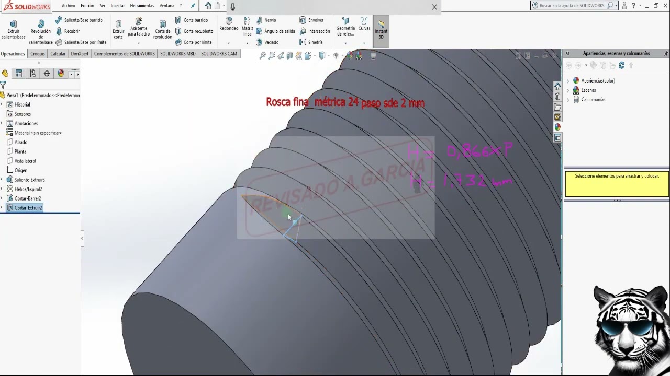Select Revolución de saliente/base tool
This screenshot has width=670, height=376.
(x=41, y=32)
